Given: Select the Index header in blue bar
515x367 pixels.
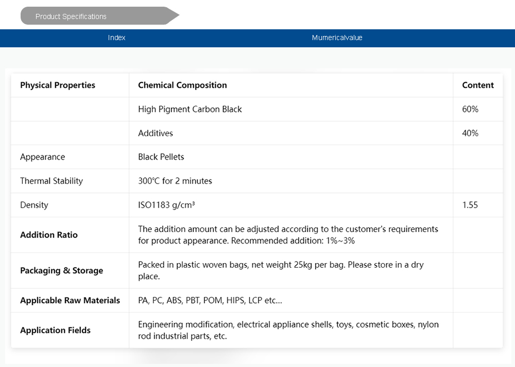Looking at the screenshot, I should pyautogui.click(x=116, y=38).
